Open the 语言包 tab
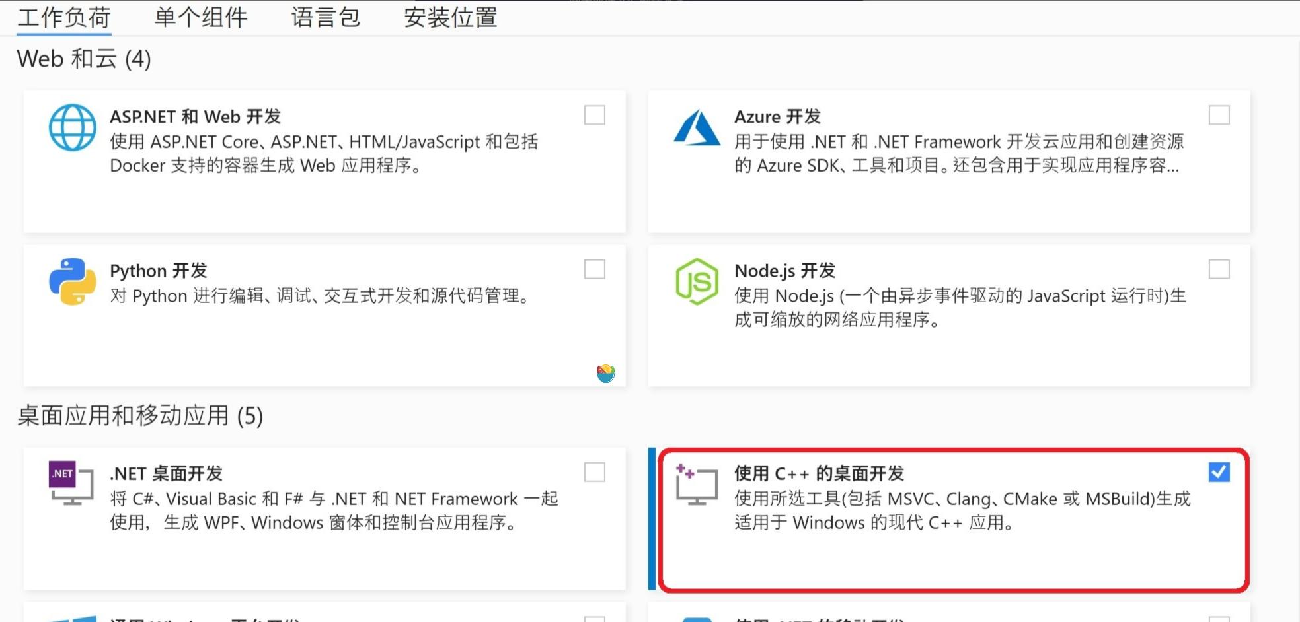This screenshot has width=1300, height=622. [x=326, y=18]
